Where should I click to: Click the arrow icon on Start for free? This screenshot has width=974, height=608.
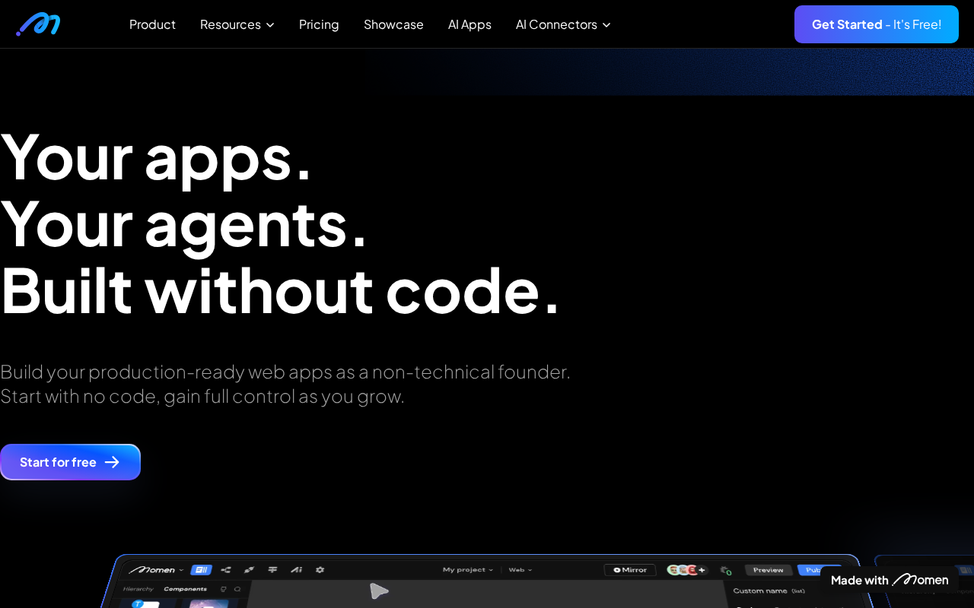tap(112, 462)
